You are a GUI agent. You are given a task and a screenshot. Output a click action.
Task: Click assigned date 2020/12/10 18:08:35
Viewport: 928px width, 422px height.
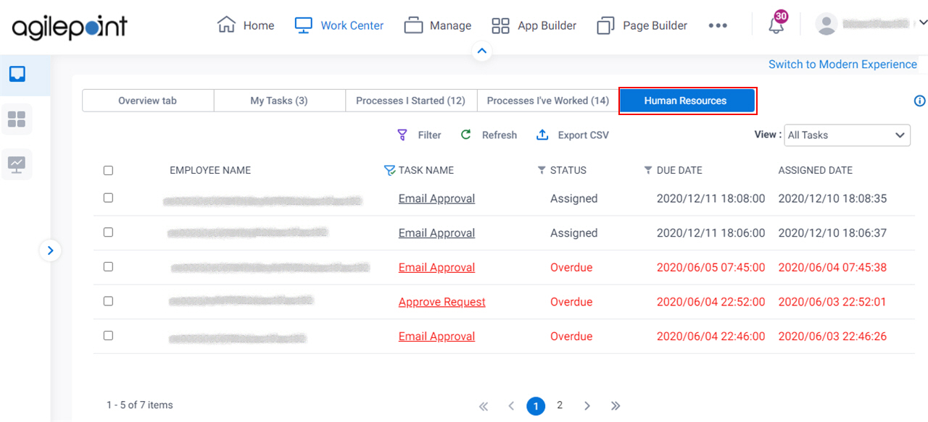pyautogui.click(x=832, y=198)
